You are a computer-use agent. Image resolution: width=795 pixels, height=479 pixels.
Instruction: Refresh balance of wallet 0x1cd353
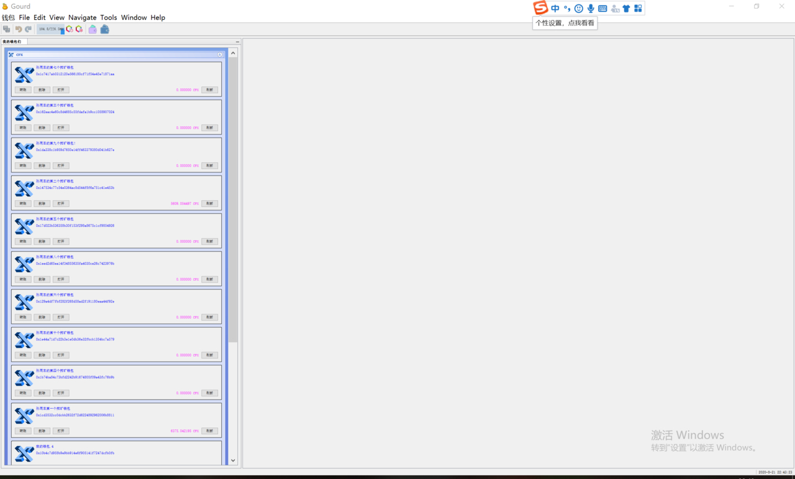pyautogui.click(x=209, y=431)
